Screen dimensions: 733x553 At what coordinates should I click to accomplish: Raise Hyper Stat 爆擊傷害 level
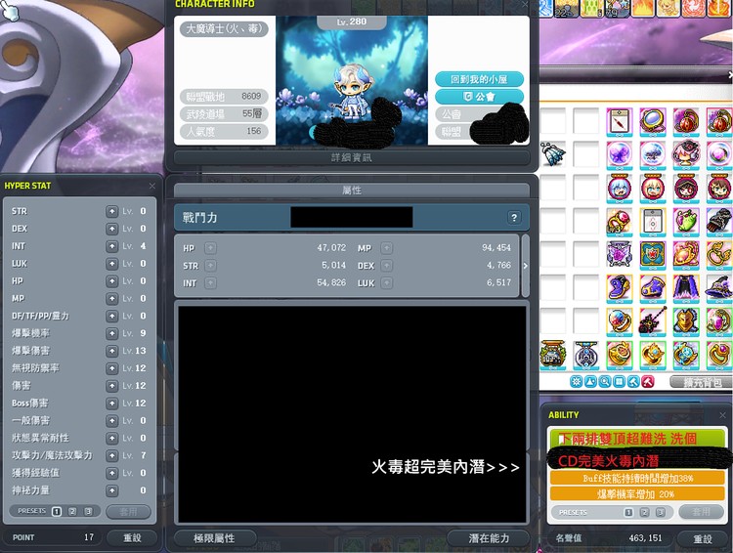pyautogui.click(x=111, y=351)
